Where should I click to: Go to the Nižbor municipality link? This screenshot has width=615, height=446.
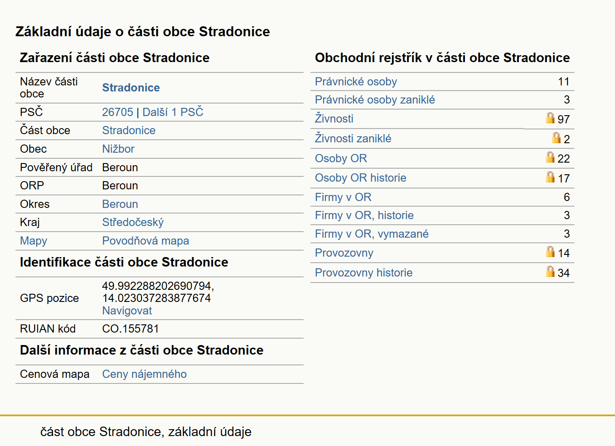(118, 149)
